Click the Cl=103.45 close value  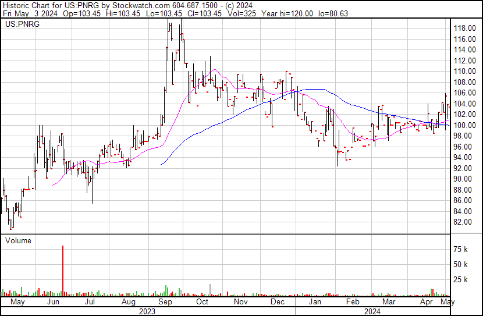coord(204,13)
